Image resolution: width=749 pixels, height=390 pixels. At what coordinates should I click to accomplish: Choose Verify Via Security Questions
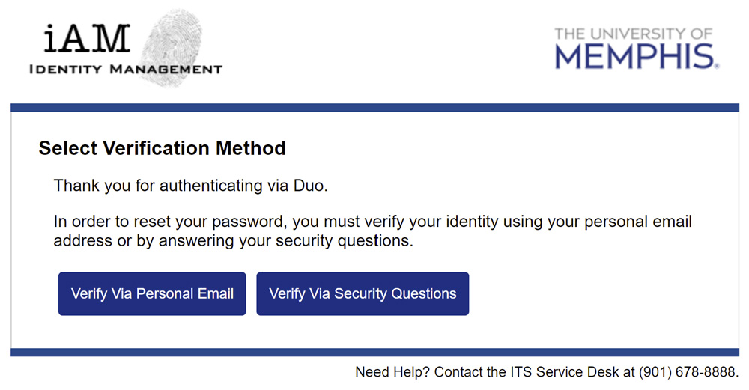(363, 293)
